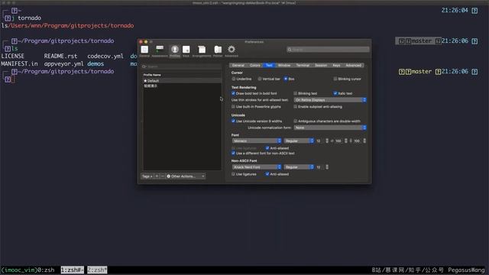
Task: Enable Blinking text checkbox
Action: coord(296,93)
